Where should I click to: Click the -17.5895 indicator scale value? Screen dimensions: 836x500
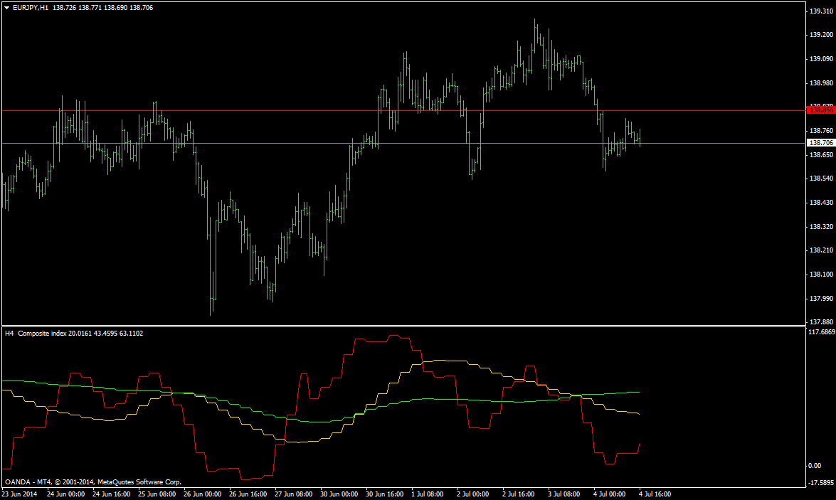click(822, 483)
